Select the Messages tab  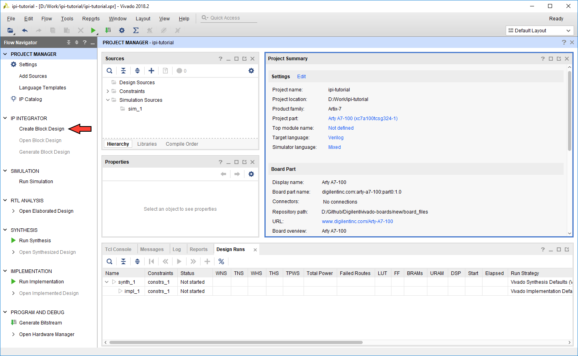pyautogui.click(x=152, y=249)
